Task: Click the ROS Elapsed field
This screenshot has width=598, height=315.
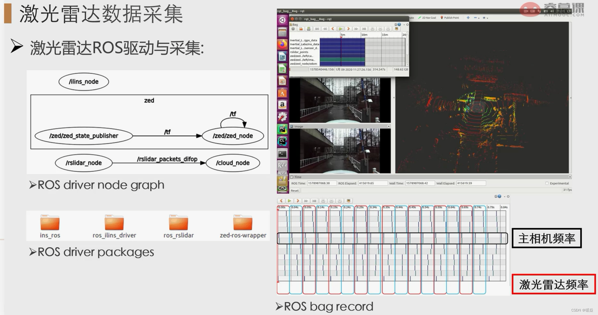Action: pyautogui.click(x=373, y=183)
